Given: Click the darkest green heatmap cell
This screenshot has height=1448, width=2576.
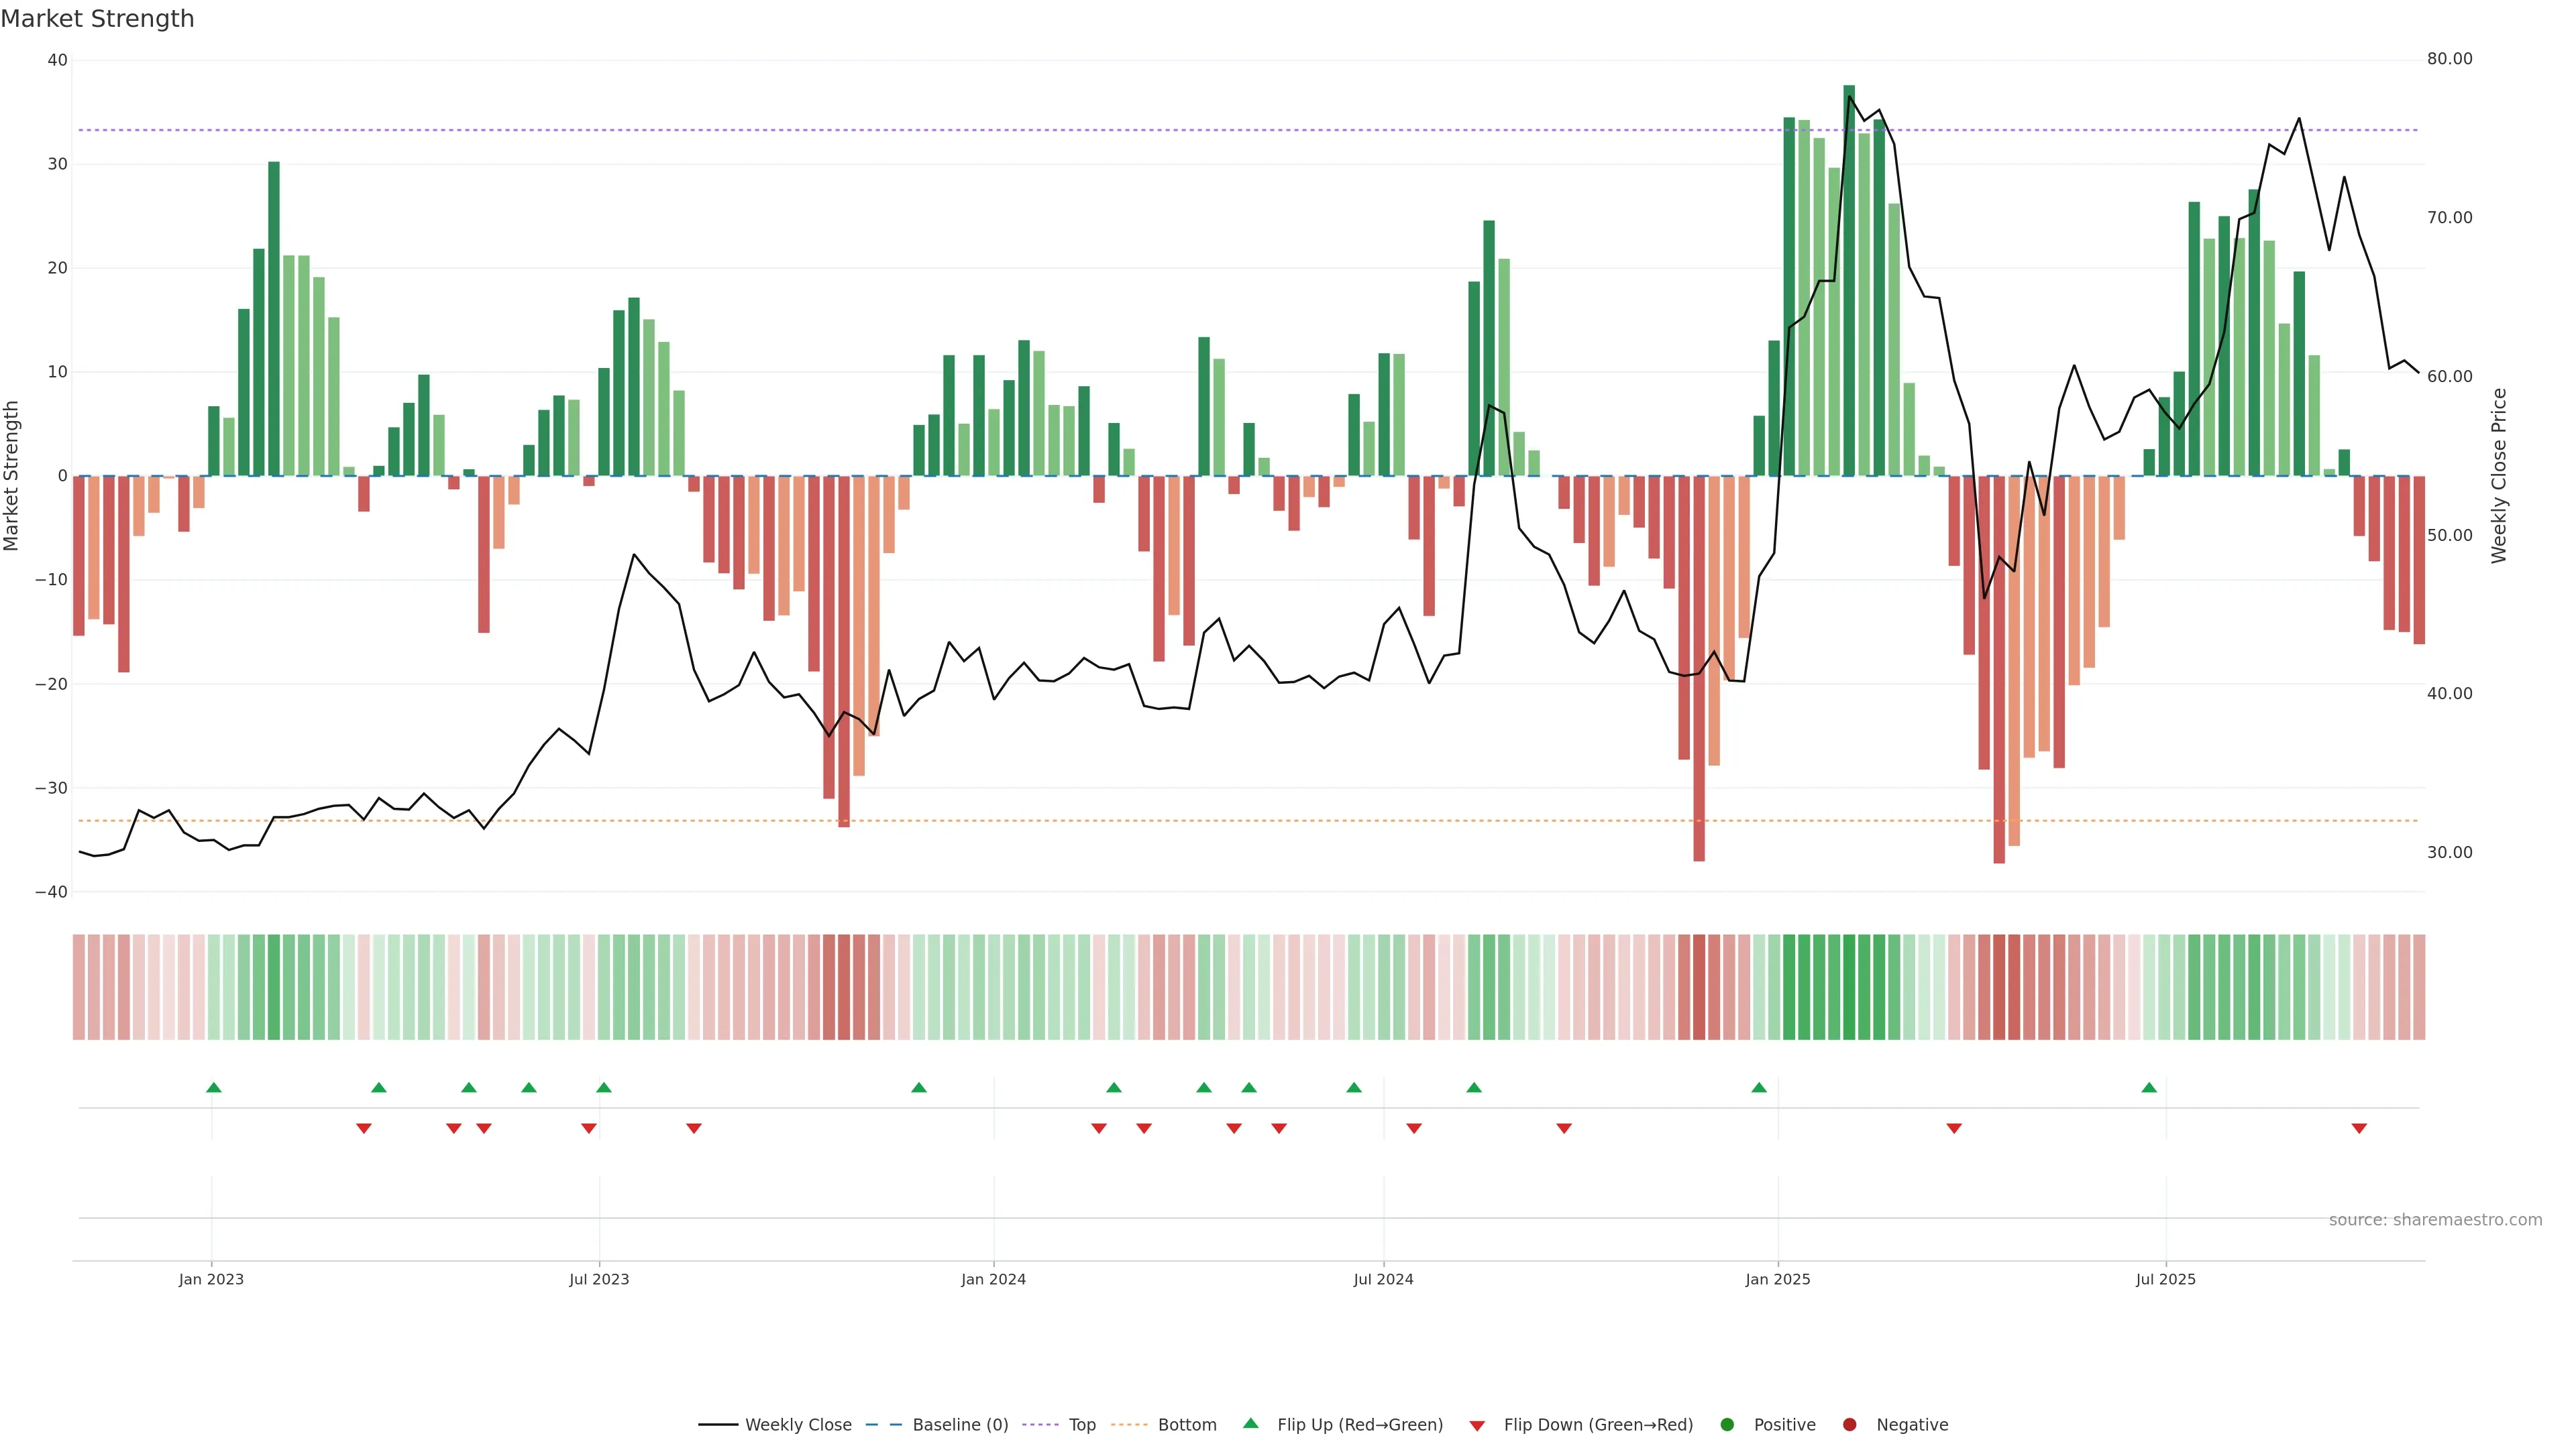Looking at the screenshot, I should pyautogui.click(x=1849, y=987).
